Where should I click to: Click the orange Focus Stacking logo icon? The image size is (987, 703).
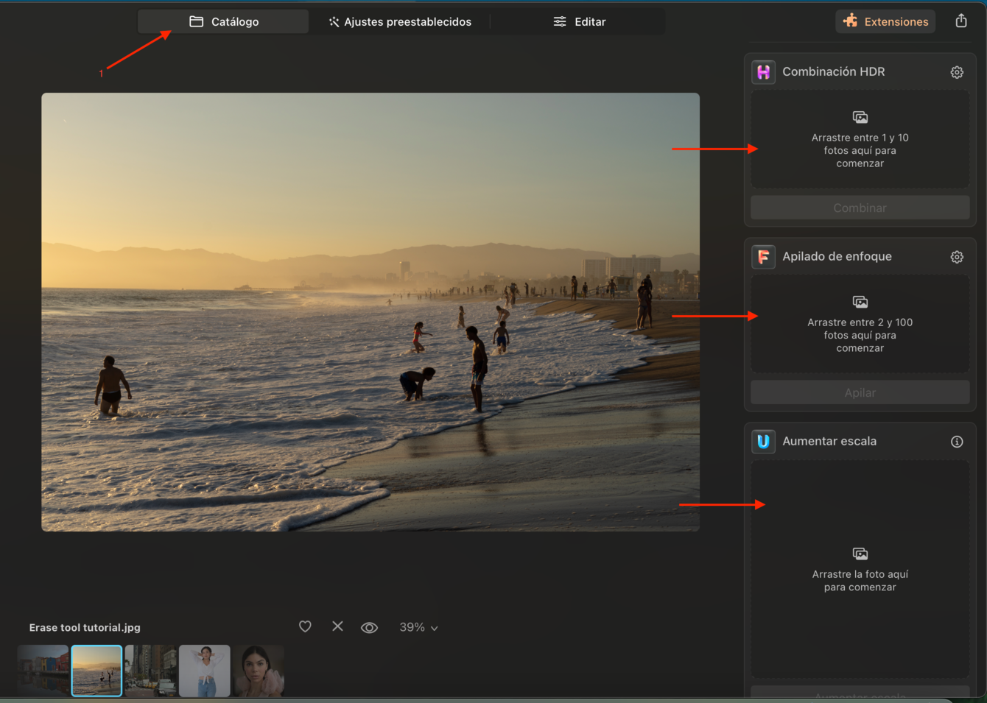(x=763, y=257)
